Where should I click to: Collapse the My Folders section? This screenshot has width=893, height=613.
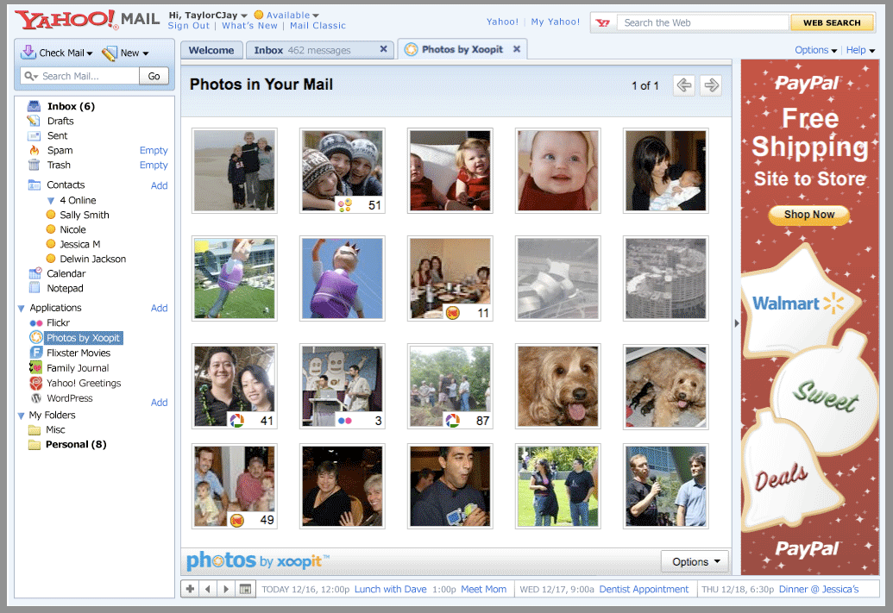21,415
